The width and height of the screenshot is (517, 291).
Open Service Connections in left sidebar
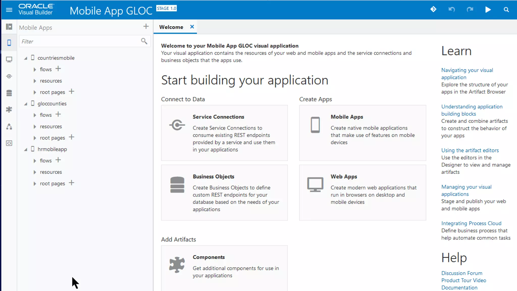(9, 76)
